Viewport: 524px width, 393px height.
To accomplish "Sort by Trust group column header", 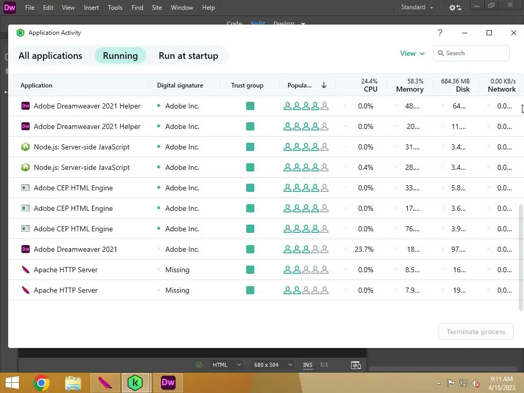I will (x=247, y=85).
